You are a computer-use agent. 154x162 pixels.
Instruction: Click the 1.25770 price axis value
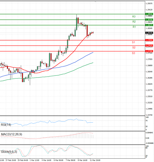[149, 90]
